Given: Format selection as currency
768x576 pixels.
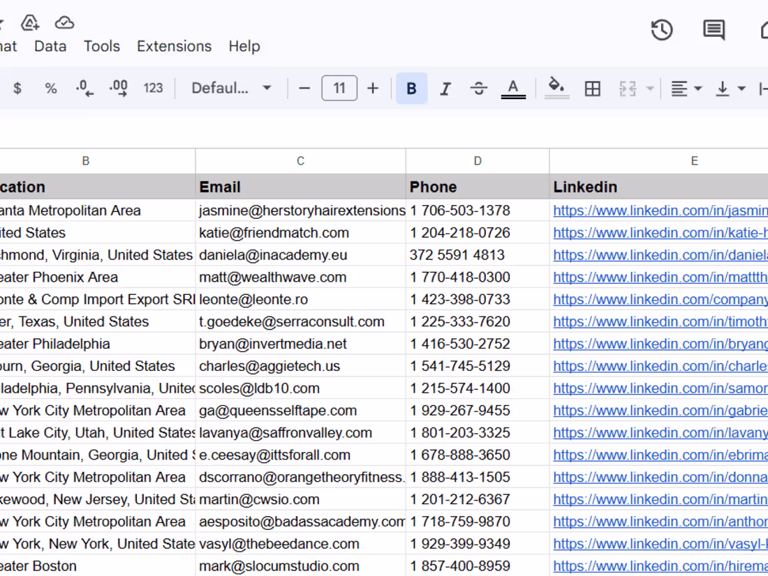Looking at the screenshot, I should [17, 89].
